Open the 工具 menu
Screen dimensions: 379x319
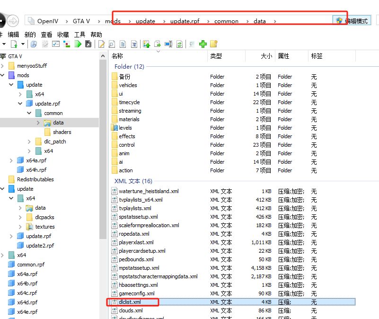click(79, 35)
